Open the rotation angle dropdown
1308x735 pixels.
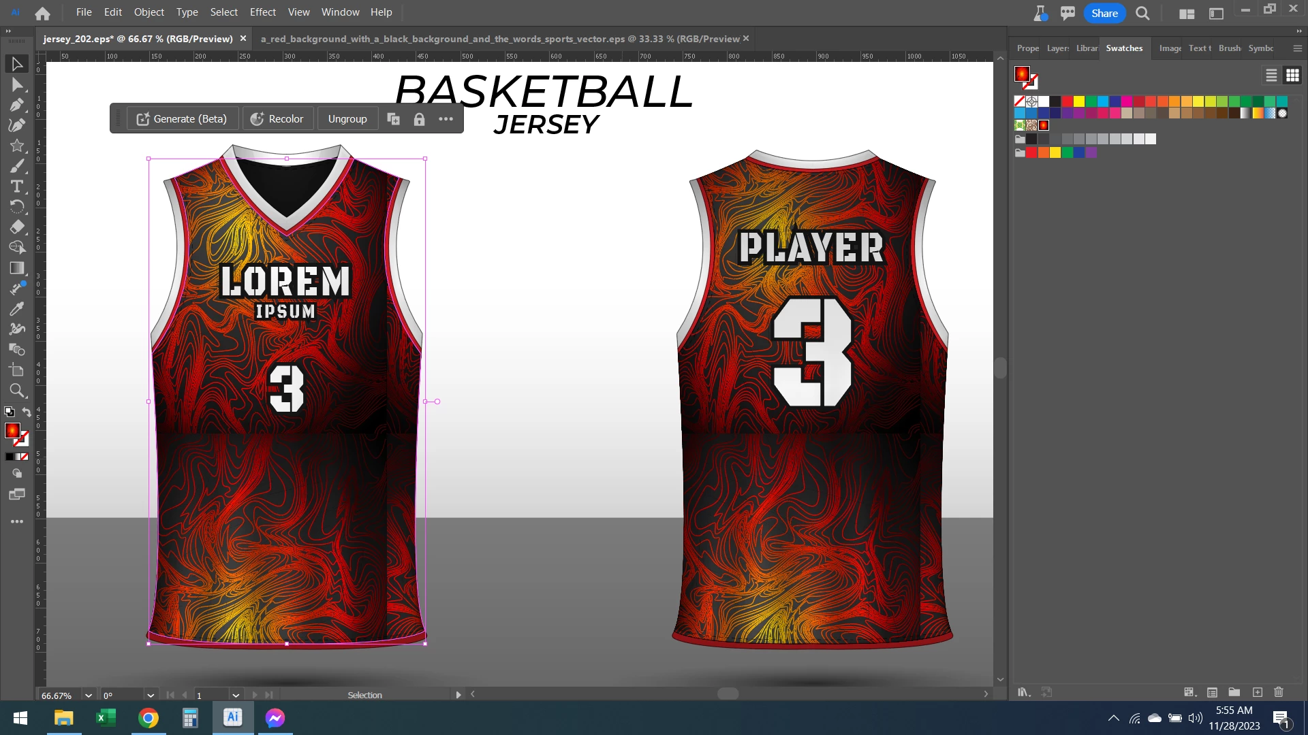[151, 695]
